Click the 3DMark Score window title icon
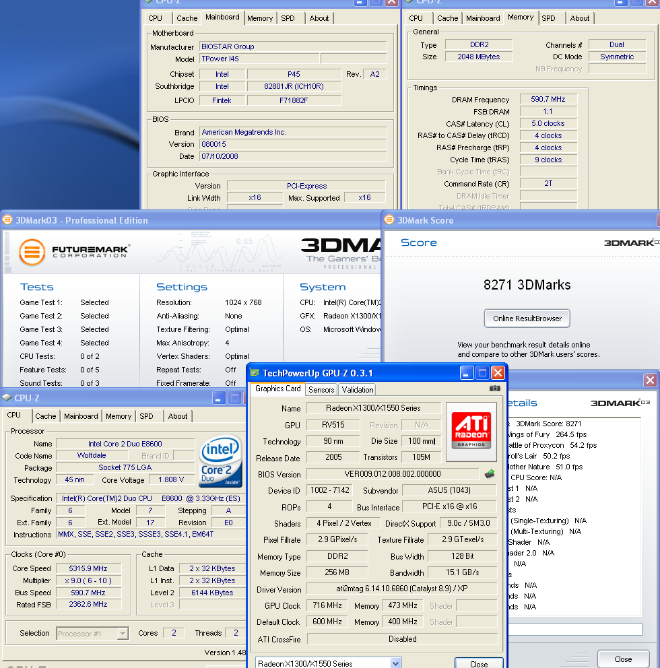Screen dimensions: 660x668 point(389,220)
